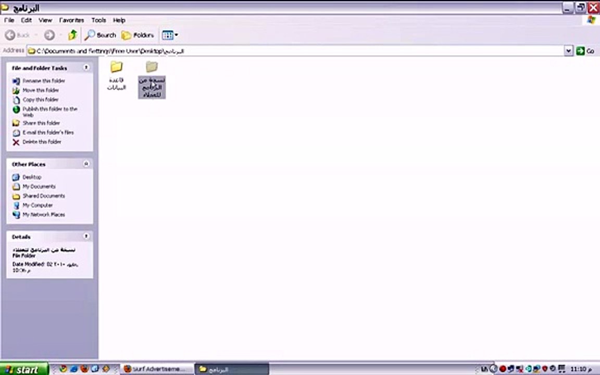Click the green globe Publish icon
The width and height of the screenshot is (600, 375).
[x=16, y=109]
